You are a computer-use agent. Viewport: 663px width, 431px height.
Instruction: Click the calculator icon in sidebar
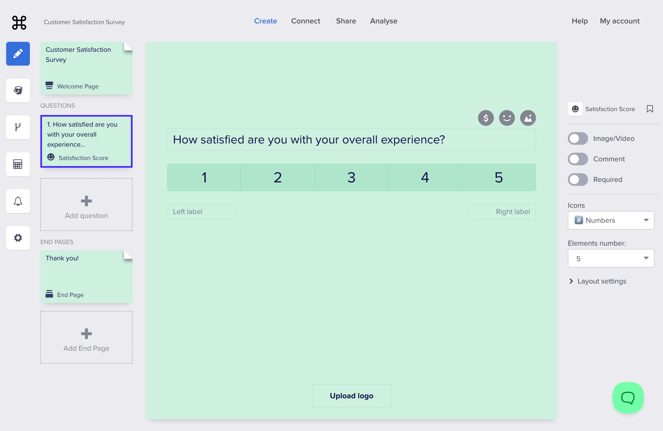coord(18,164)
